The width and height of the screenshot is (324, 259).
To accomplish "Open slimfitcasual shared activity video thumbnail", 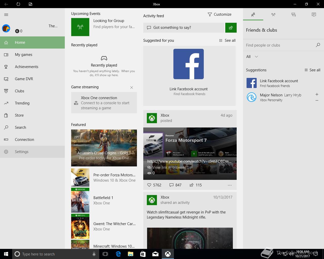I will 190,238.
